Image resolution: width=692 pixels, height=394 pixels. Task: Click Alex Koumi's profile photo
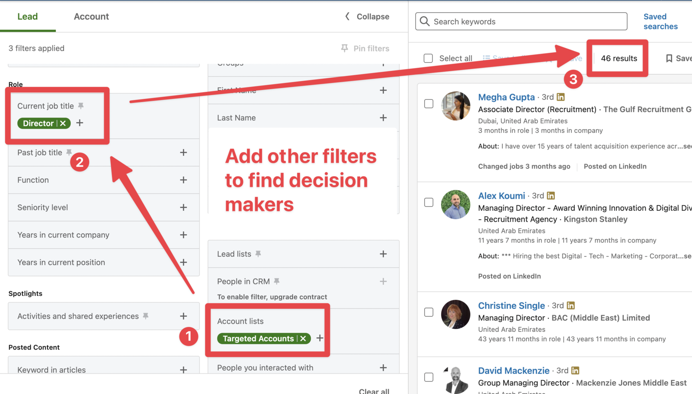coord(455,204)
